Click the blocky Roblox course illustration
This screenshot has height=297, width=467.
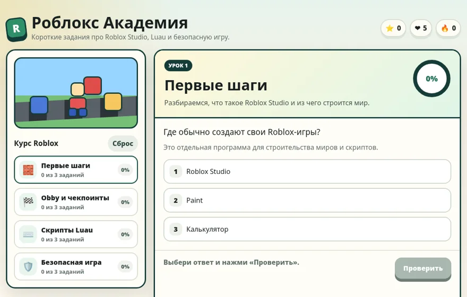[76, 93]
